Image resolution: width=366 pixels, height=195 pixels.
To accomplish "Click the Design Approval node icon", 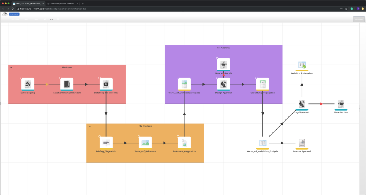I will point(223,84).
